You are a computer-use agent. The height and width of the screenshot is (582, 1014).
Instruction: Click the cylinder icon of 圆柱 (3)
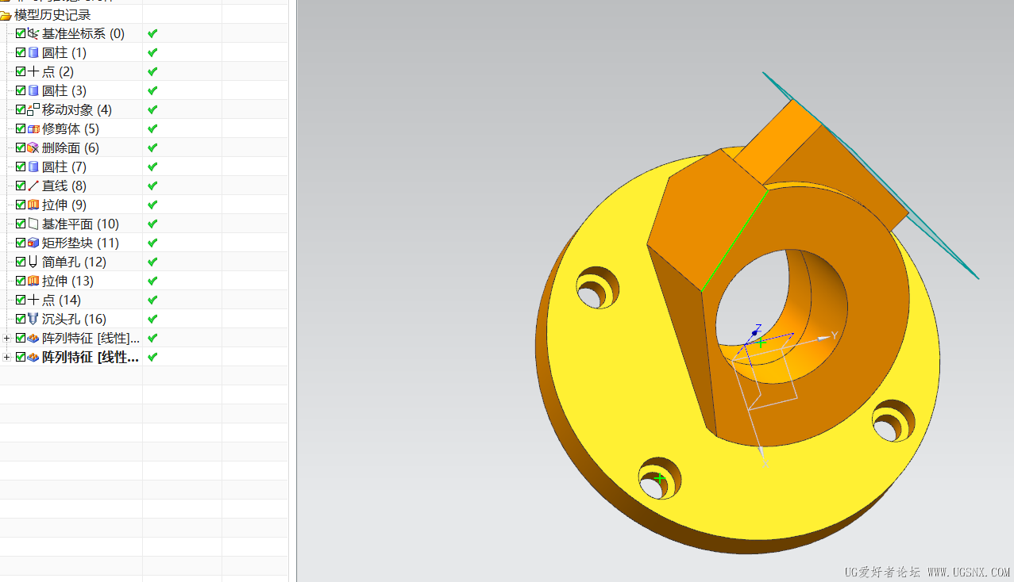33,90
